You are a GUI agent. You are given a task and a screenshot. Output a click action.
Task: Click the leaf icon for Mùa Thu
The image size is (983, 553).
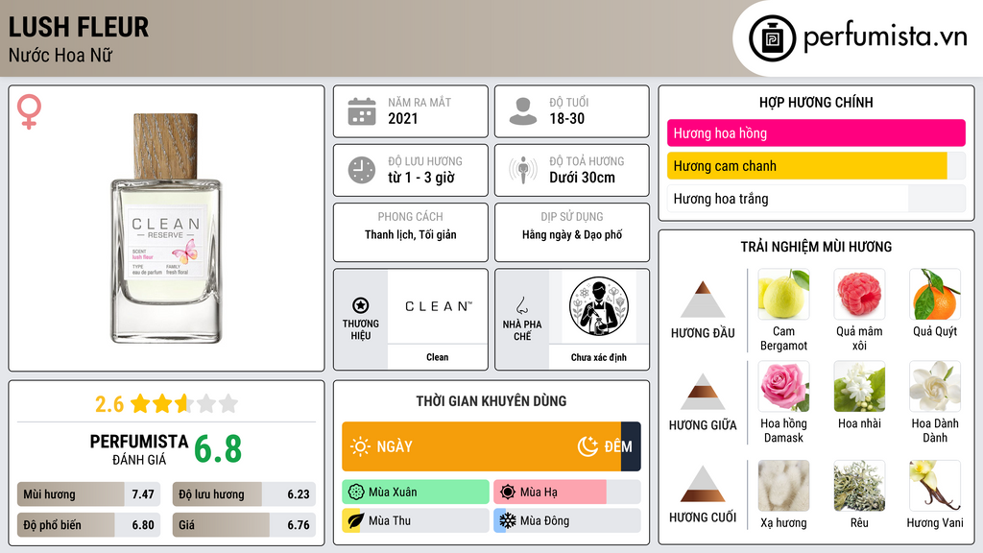click(355, 521)
